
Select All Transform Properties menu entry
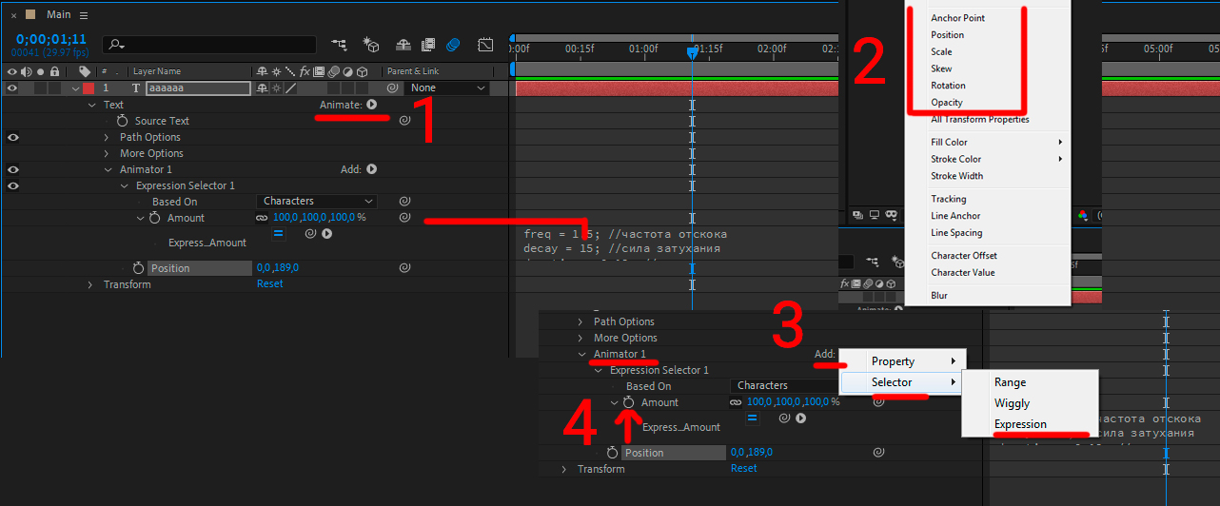(x=980, y=120)
